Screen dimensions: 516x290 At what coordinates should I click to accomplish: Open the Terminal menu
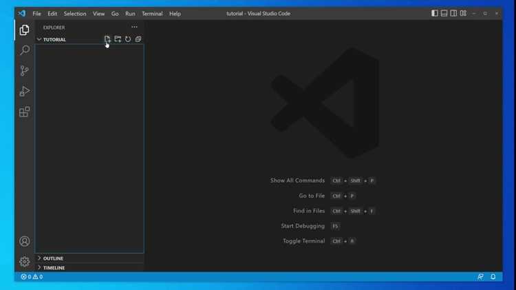152,14
